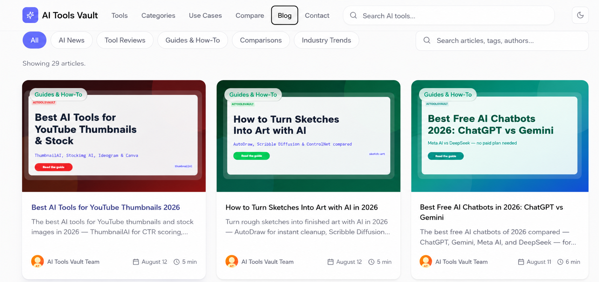Click the calendar icon on the YouTube Thumbnails card
Image resolution: width=599 pixels, height=282 pixels.
136,262
